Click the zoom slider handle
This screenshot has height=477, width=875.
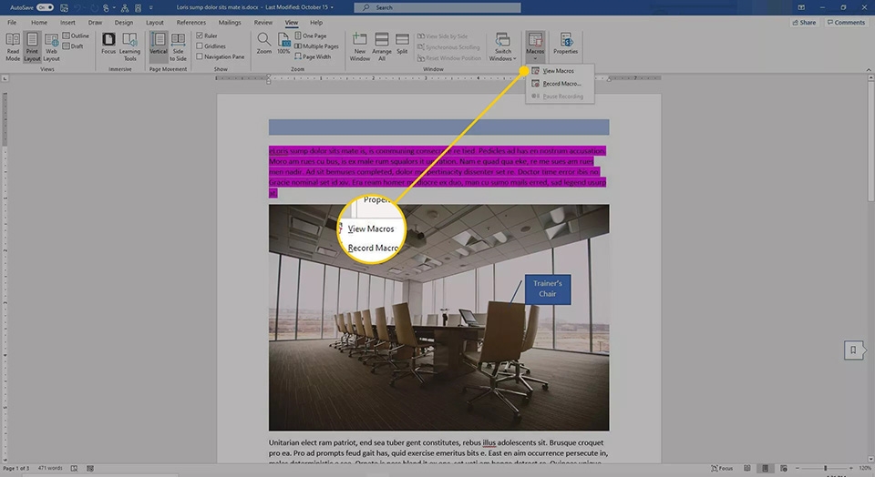click(826, 469)
